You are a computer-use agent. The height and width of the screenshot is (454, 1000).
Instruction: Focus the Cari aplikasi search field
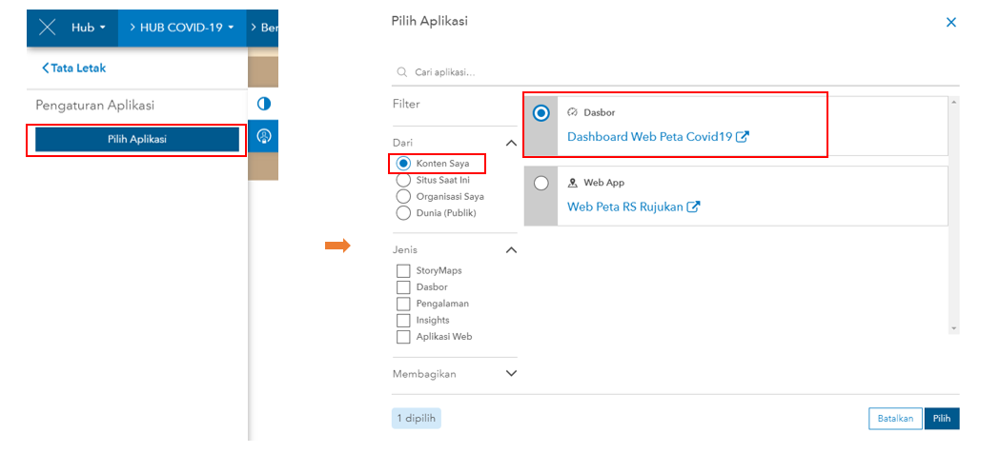[x=667, y=72]
